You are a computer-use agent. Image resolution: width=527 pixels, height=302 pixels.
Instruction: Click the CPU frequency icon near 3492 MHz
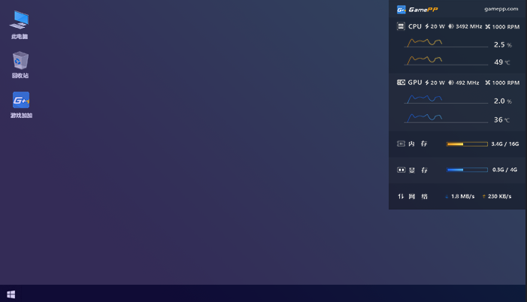point(451,26)
